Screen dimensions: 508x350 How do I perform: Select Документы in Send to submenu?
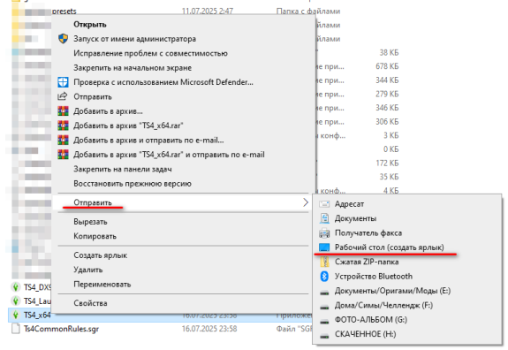pyautogui.click(x=355, y=218)
